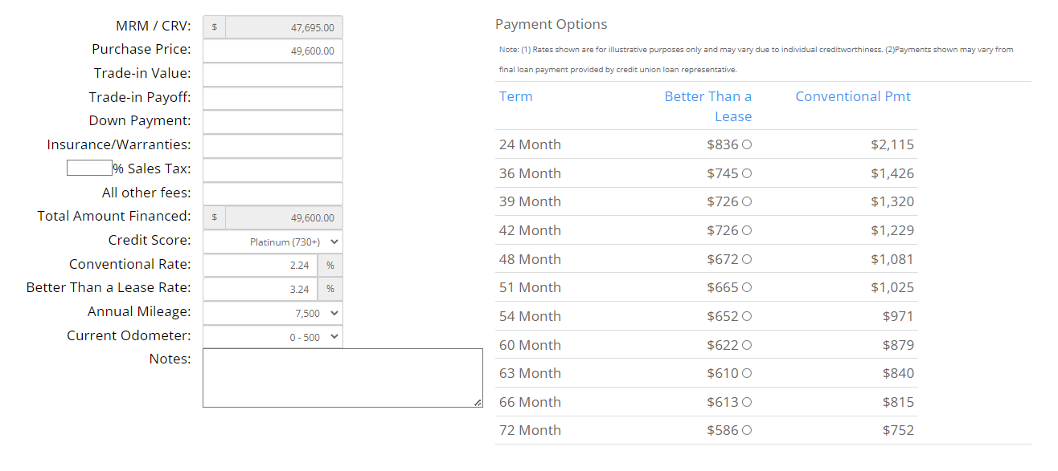Viewport: 1058px width, 471px height.
Task: Select the 48 Month $672 payment option
Action: 748,258
